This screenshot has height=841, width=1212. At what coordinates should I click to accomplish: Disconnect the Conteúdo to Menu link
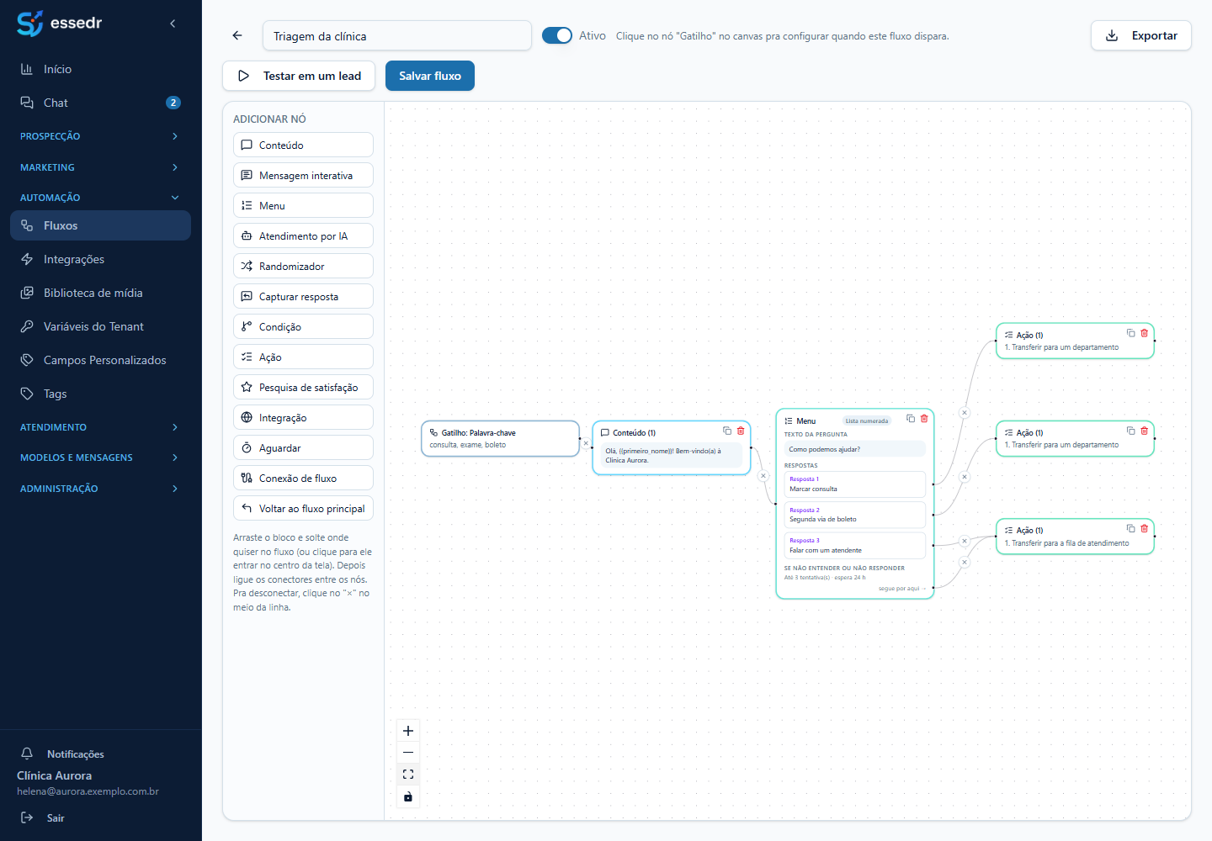(x=763, y=476)
